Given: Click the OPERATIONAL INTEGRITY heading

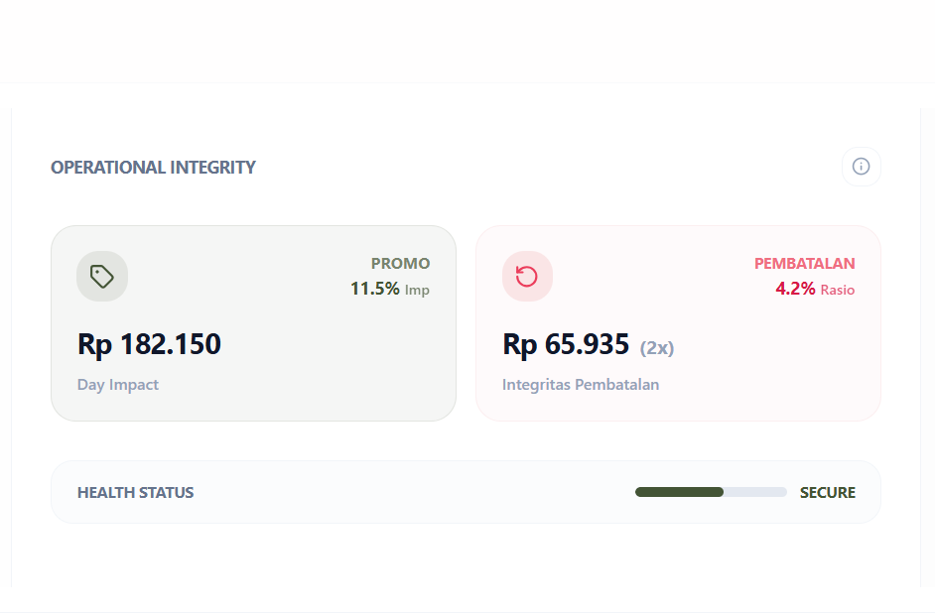Looking at the screenshot, I should 153,168.
